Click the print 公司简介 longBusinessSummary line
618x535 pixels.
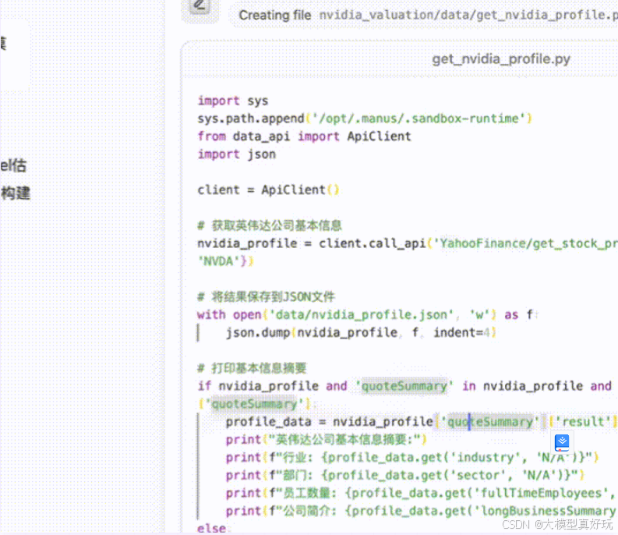coord(422,512)
